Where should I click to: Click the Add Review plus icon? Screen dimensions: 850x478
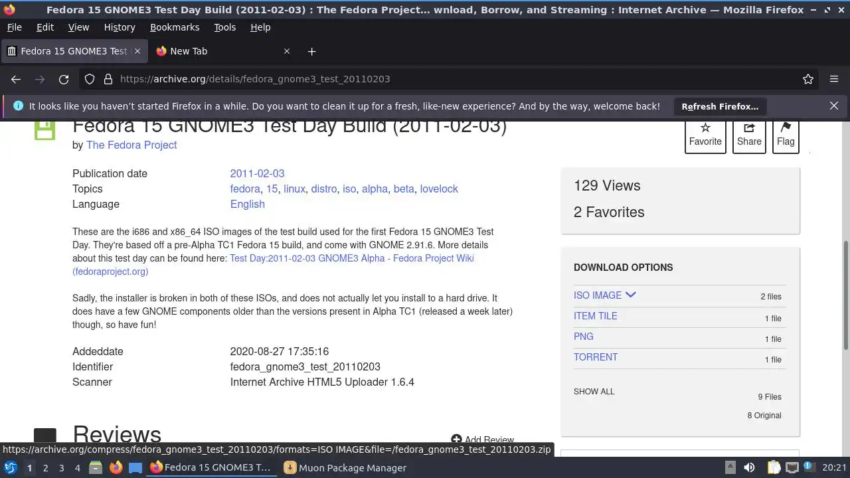tap(456, 439)
